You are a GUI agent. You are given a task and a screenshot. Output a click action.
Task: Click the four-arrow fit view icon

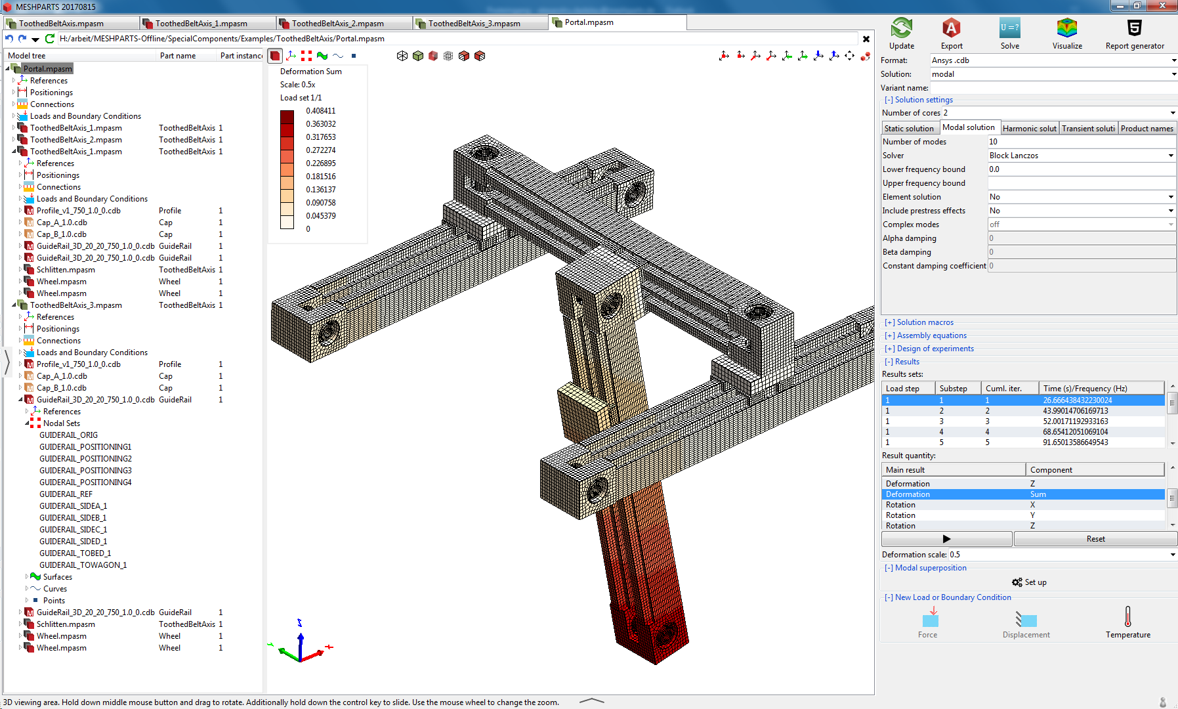pyautogui.click(x=849, y=56)
